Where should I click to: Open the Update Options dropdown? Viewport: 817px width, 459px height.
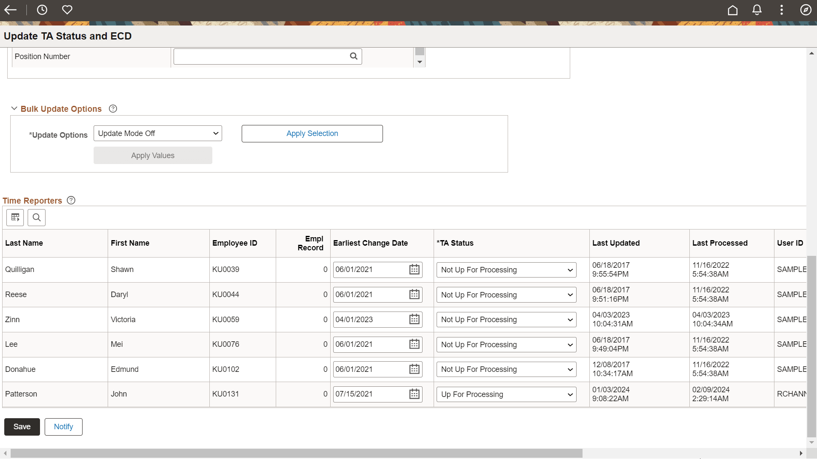coord(157,133)
